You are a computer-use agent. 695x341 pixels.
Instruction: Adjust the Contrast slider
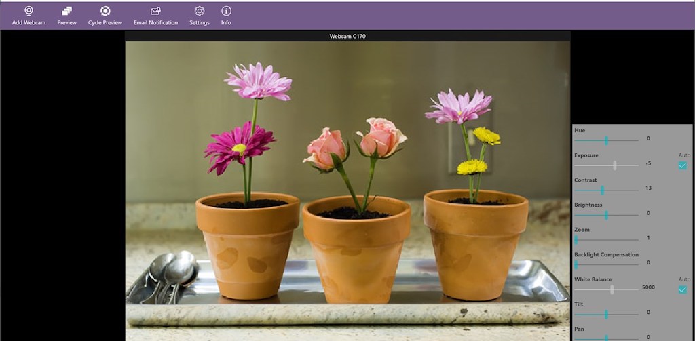(602, 190)
